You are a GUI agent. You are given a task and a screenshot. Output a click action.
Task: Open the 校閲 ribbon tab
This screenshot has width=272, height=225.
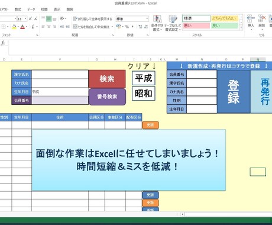44,9
